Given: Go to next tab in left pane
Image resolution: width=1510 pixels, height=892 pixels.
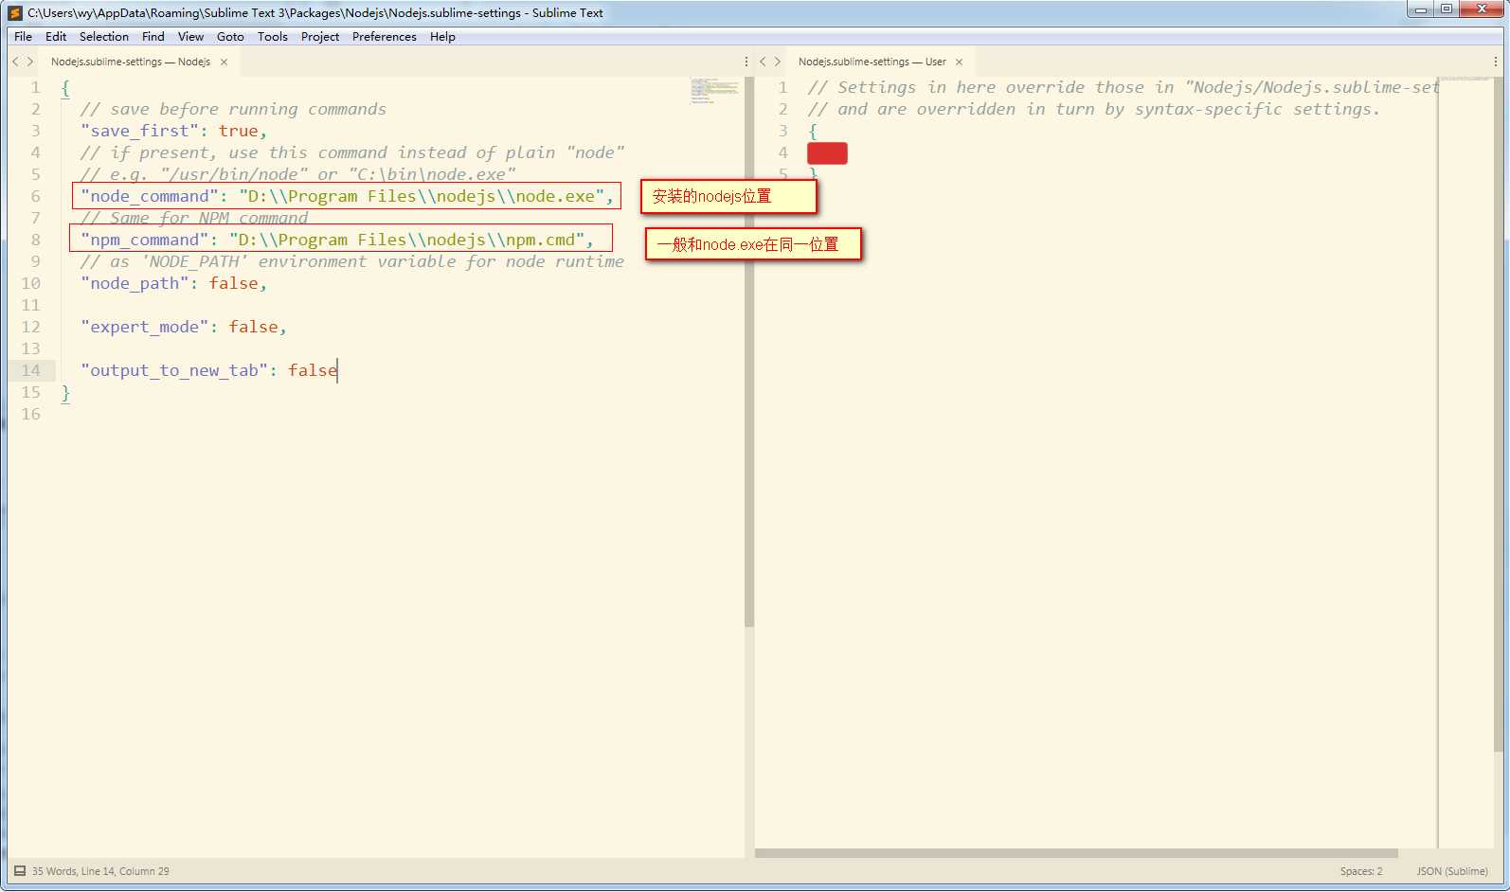Looking at the screenshot, I should [30, 62].
